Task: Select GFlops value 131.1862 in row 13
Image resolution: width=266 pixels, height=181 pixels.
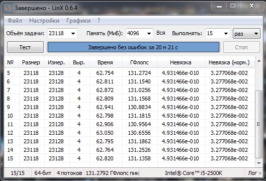Action: pos(139,141)
